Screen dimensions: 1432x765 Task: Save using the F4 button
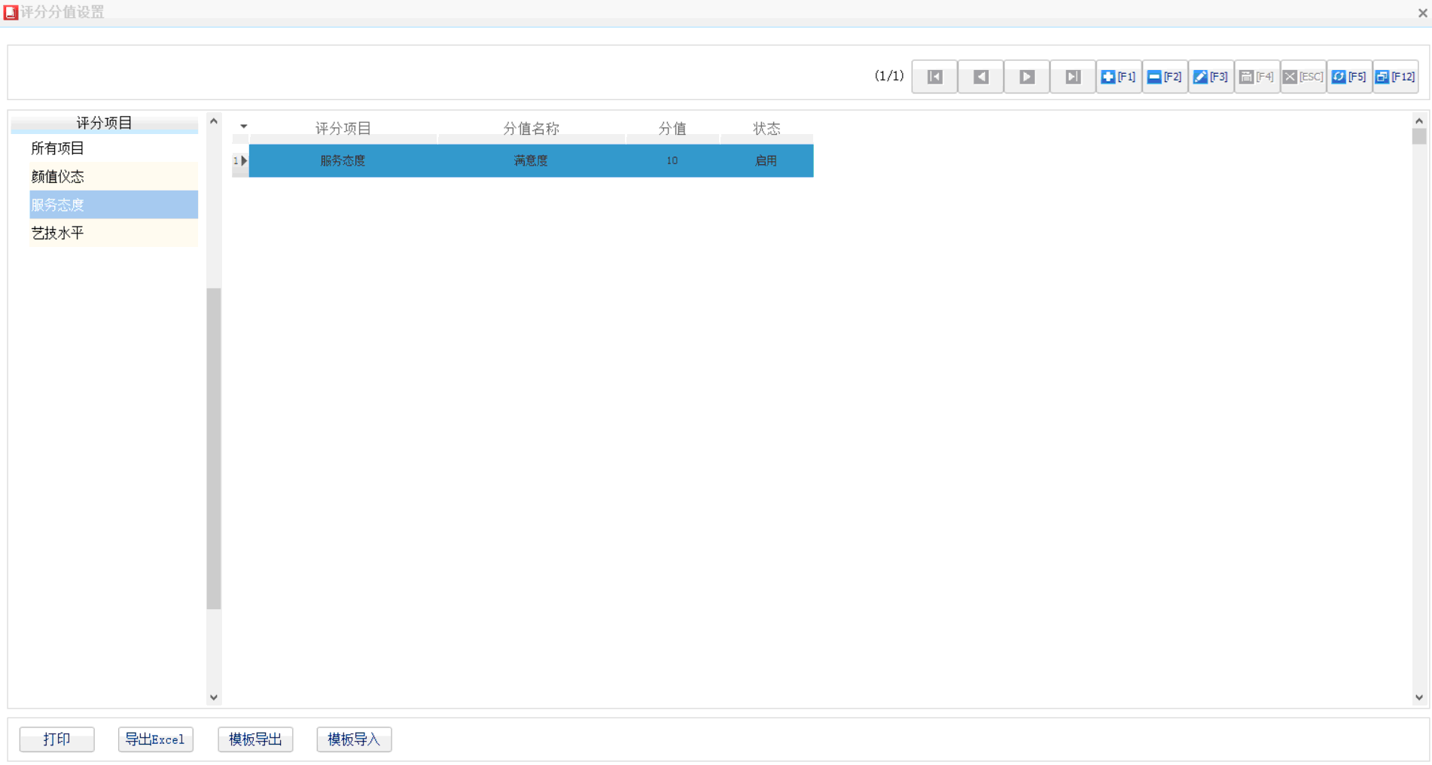1257,77
